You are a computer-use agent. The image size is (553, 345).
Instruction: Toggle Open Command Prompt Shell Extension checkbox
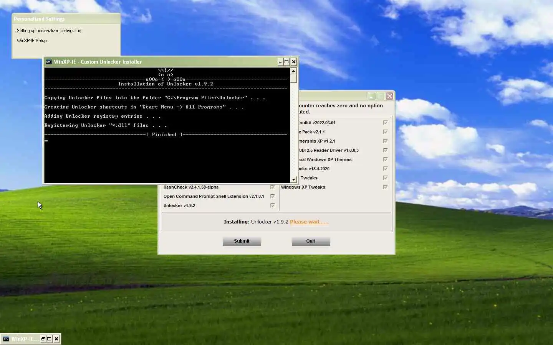pos(273,196)
